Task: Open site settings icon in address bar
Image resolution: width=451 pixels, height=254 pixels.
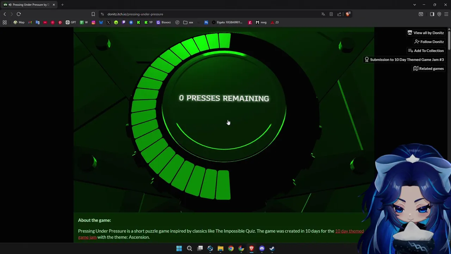Action: 102,14
